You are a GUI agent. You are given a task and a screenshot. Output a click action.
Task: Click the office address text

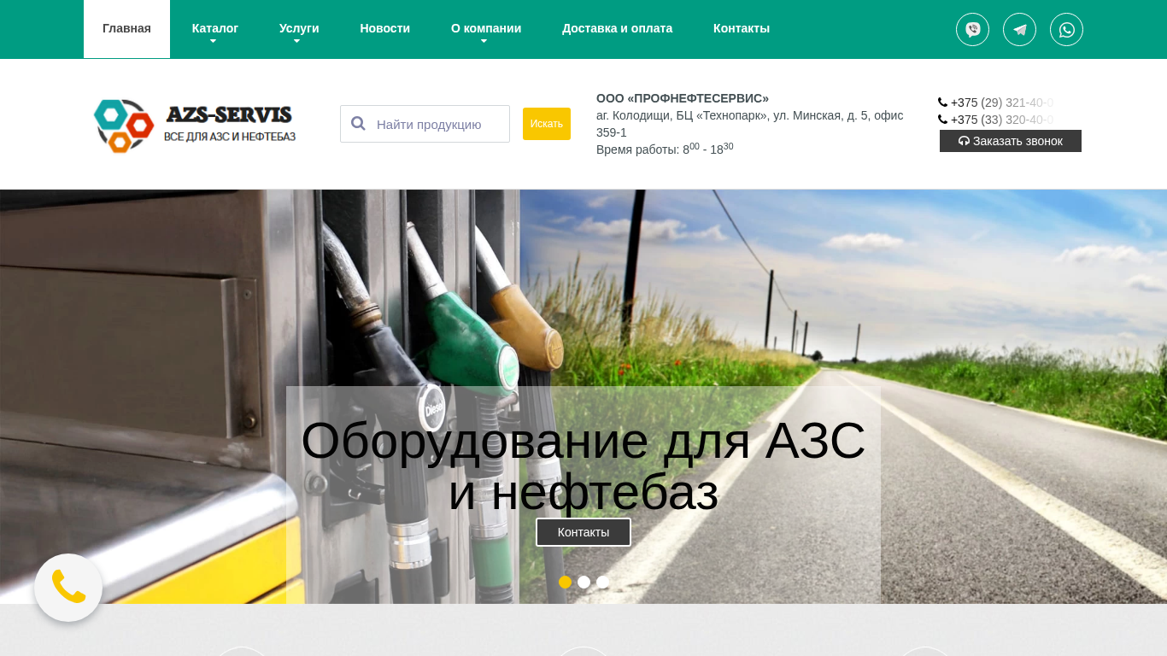(x=749, y=124)
